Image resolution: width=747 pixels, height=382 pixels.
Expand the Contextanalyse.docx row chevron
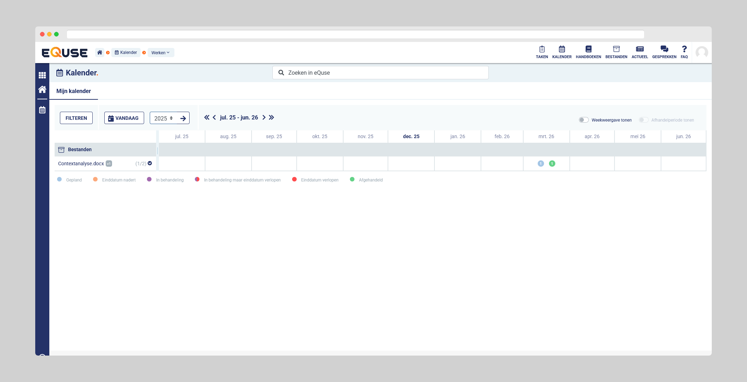point(150,163)
